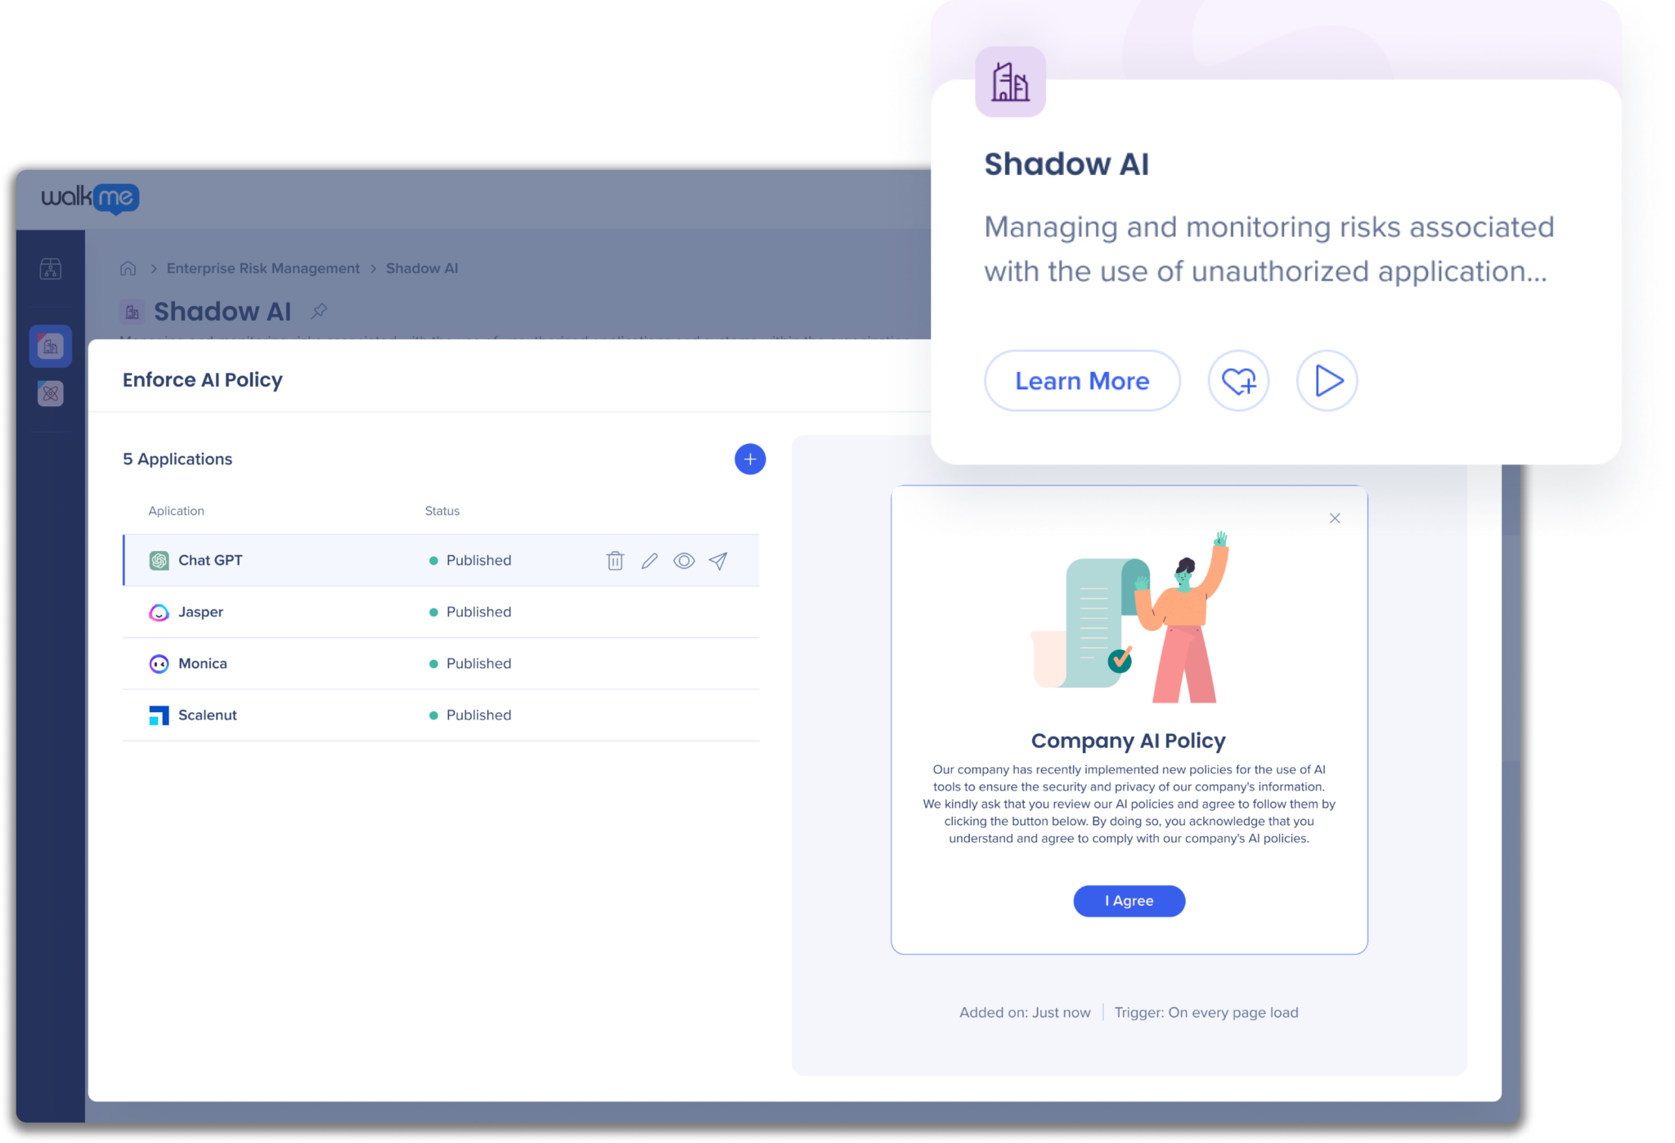The width and height of the screenshot is (1675, 1143).
Task: Delete the Chat GPT application entry
Action: [613, 561]
